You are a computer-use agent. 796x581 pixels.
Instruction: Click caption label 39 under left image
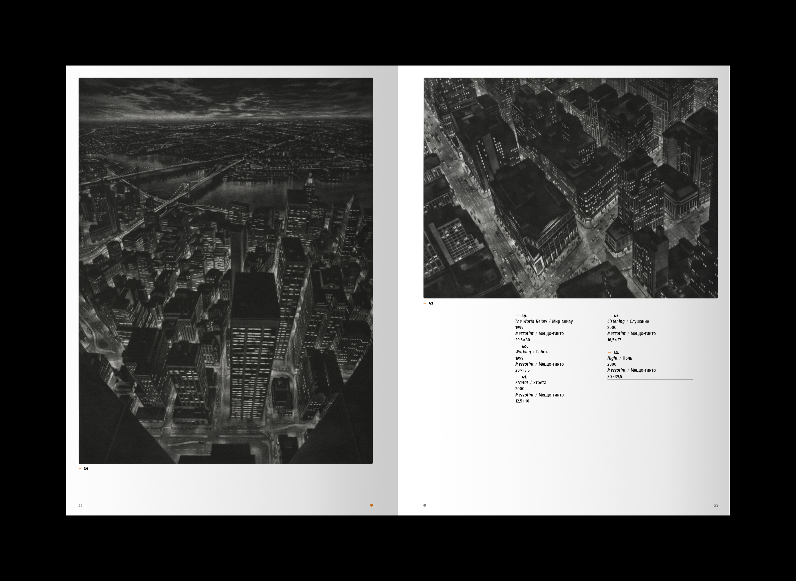click(x=86, y=468)
